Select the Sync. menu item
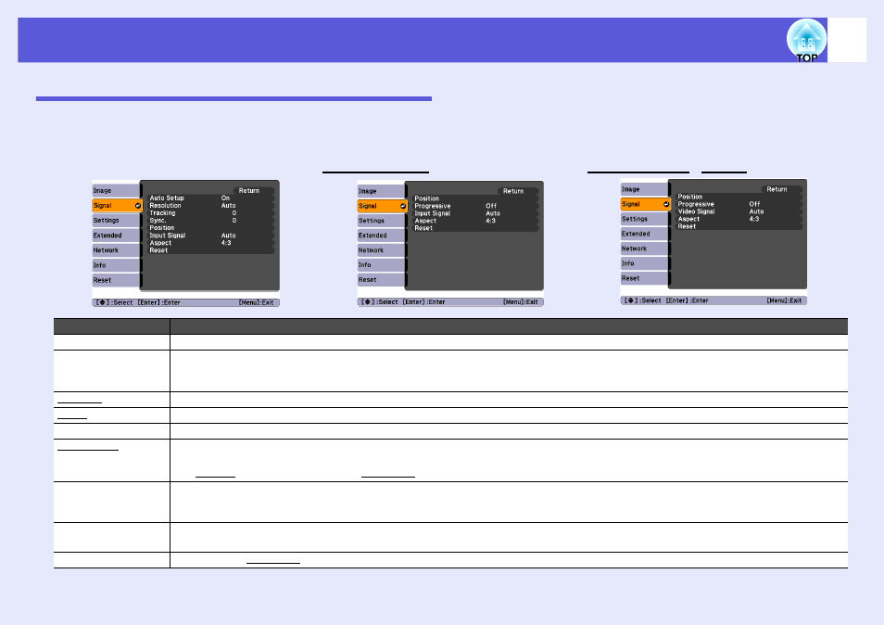The image size is (884, 625). click(x=158, y=221)
